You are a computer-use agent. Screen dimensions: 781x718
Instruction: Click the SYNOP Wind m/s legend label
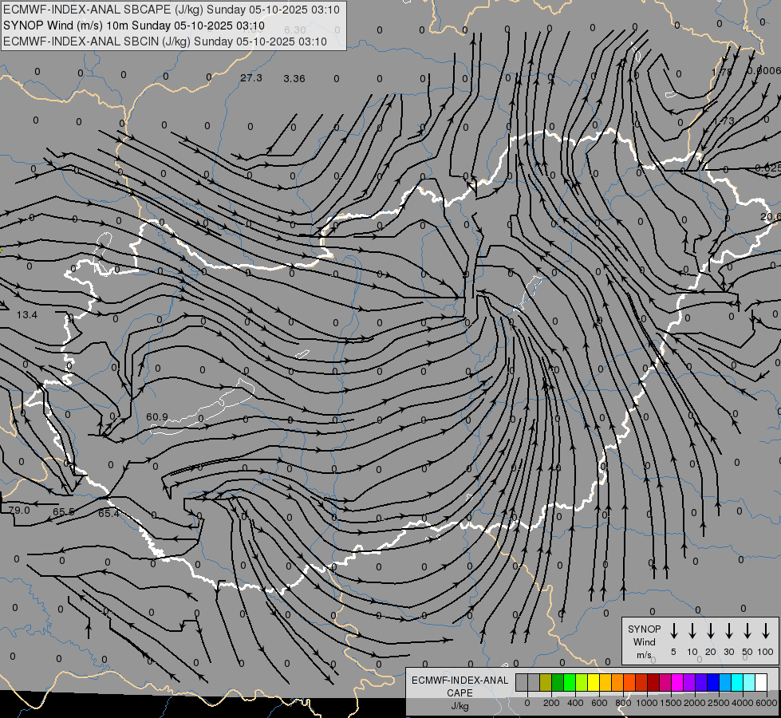pyautogui.click(x=644, y=641)
